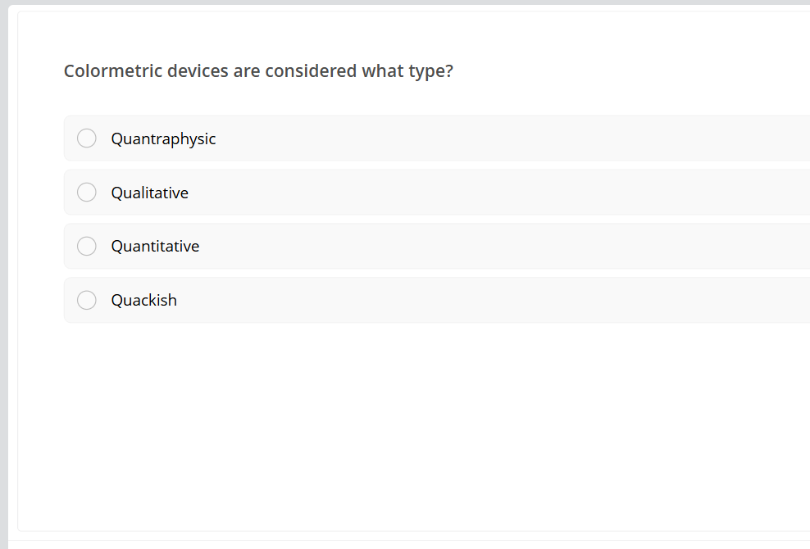Choose Quantraphysic as your answer
The width and height of the screenshot is (810, 549).
click(x=163, y=138)
